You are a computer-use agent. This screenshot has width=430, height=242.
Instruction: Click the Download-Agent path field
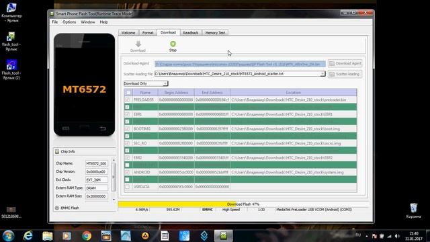tap(240, 64)
